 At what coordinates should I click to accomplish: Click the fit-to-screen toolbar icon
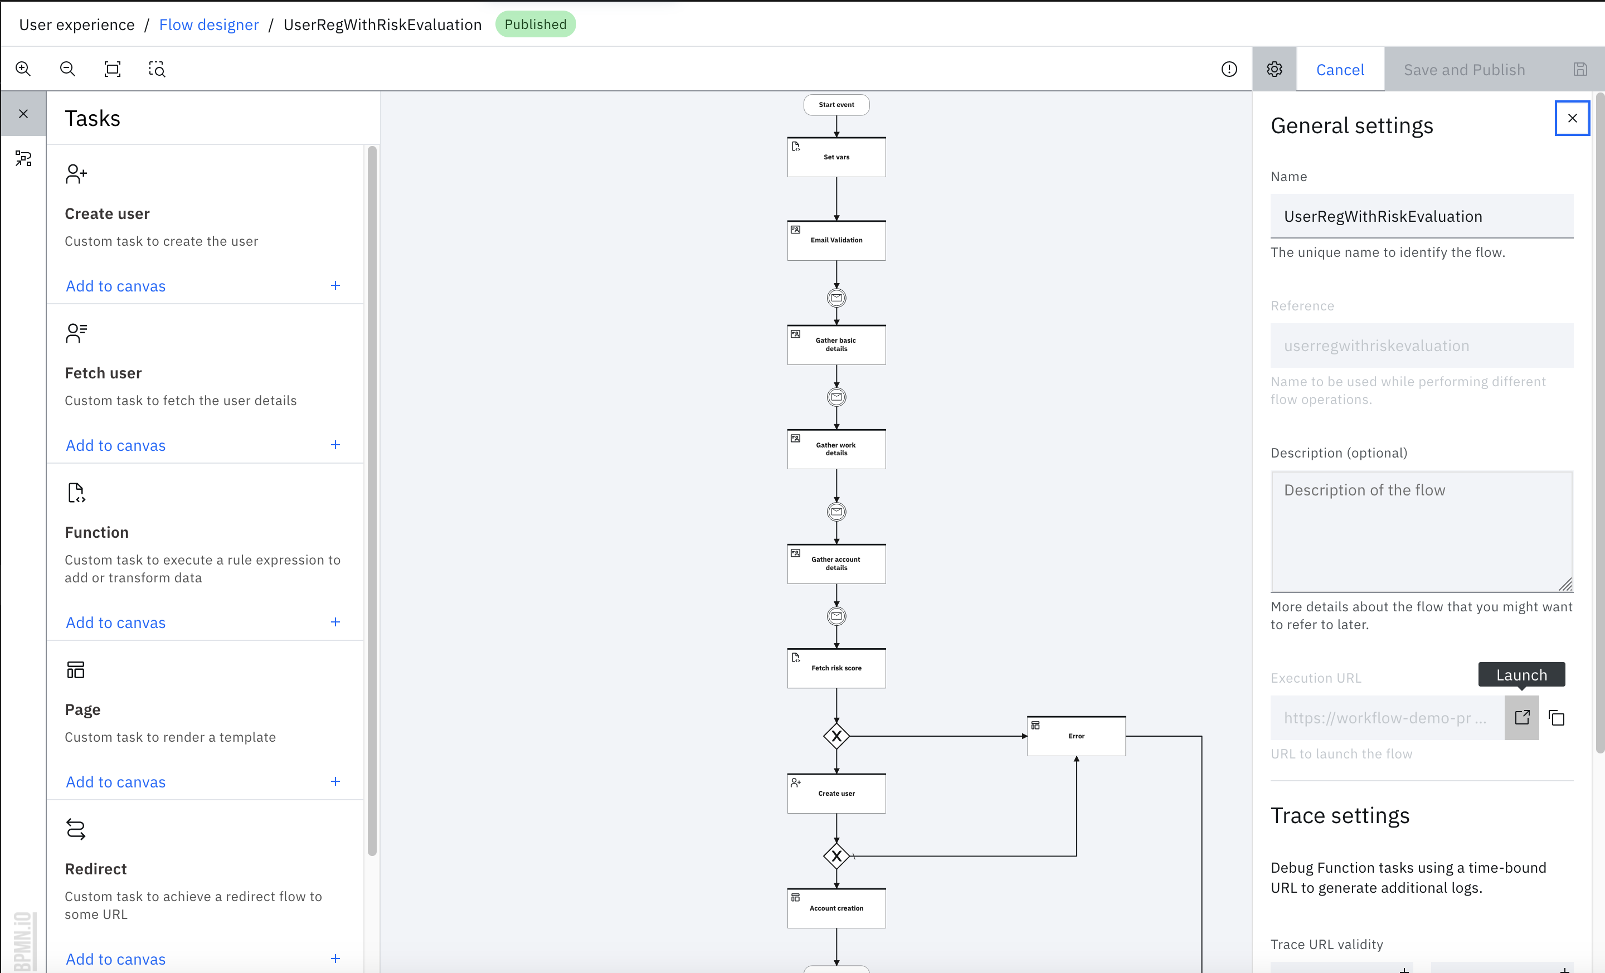point(112,69)
